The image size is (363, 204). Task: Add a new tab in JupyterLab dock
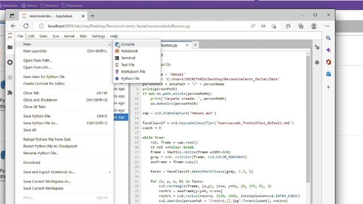(x=195, y=45)
